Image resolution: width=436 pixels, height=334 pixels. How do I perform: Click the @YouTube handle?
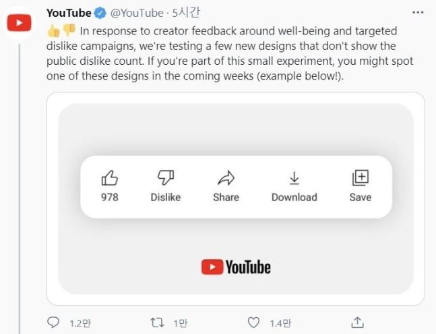(137, 13)
